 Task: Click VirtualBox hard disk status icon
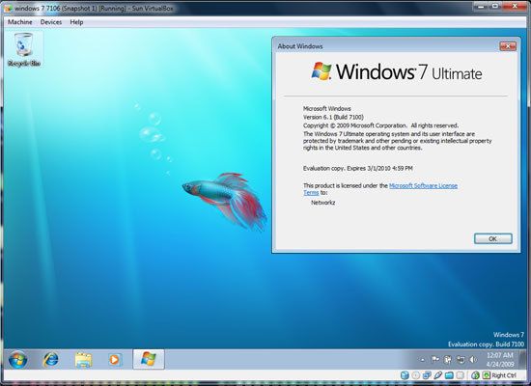click(x=405, y=375)
